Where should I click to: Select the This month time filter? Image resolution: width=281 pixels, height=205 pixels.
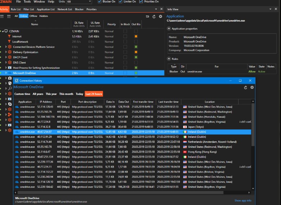tap(66, 94)
